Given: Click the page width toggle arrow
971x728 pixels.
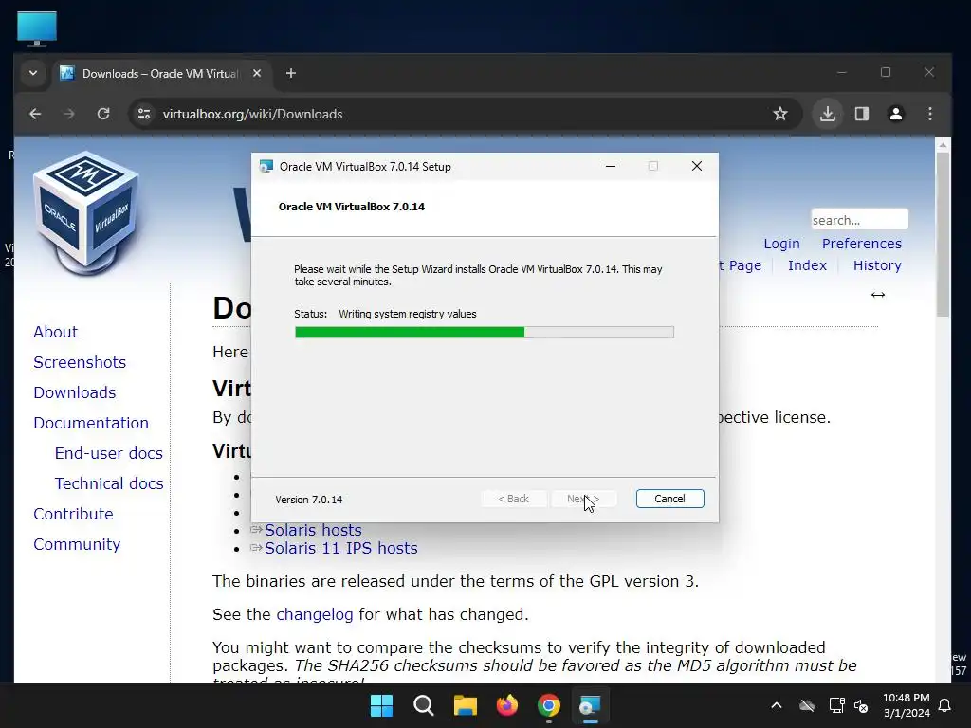Looking at the screenshot, I should point(878,295).
